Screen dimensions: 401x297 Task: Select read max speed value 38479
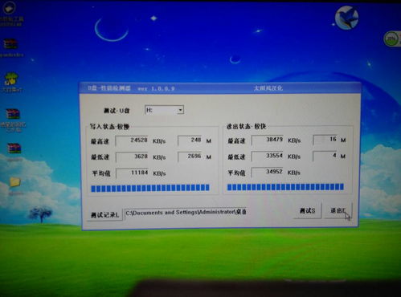point(268,140)
